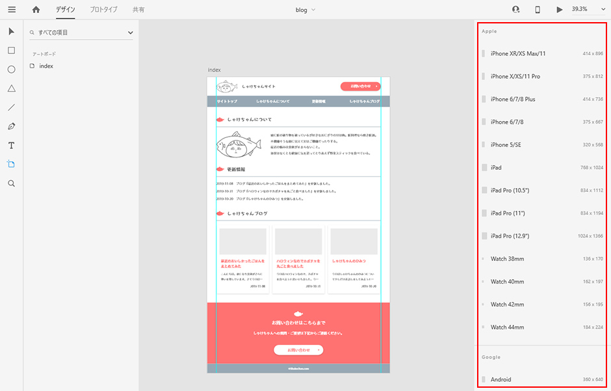Select the Rectangle tool
This screenshot has width=611, height=391.
(x=11, y=50)
